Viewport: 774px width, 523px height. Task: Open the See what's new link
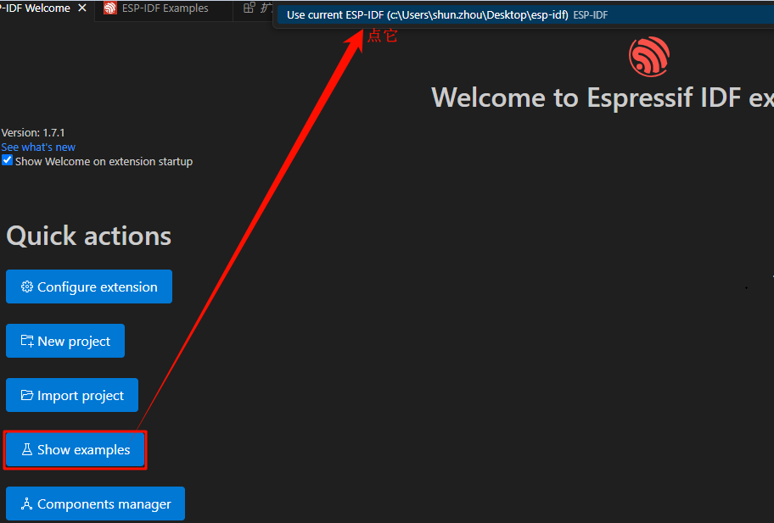38,147
